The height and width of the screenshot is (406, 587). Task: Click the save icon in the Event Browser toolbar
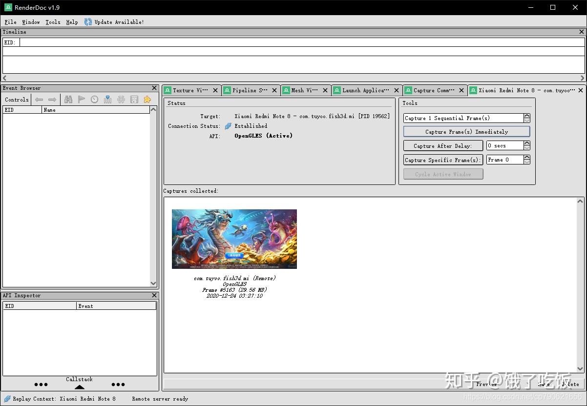pos(134,99)
